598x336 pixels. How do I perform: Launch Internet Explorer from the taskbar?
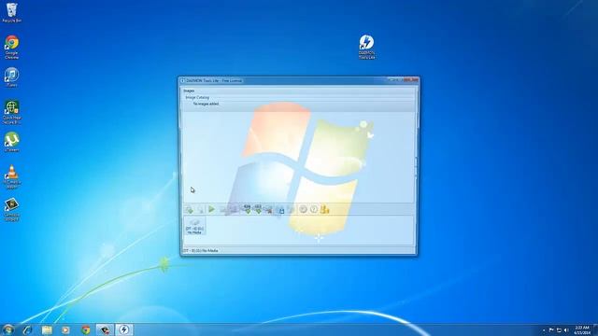point(27,329)
